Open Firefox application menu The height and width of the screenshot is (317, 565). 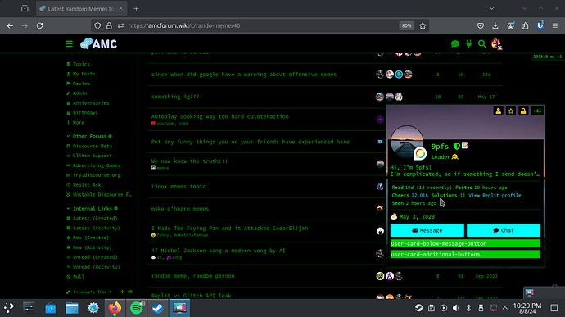coord(555,25)
